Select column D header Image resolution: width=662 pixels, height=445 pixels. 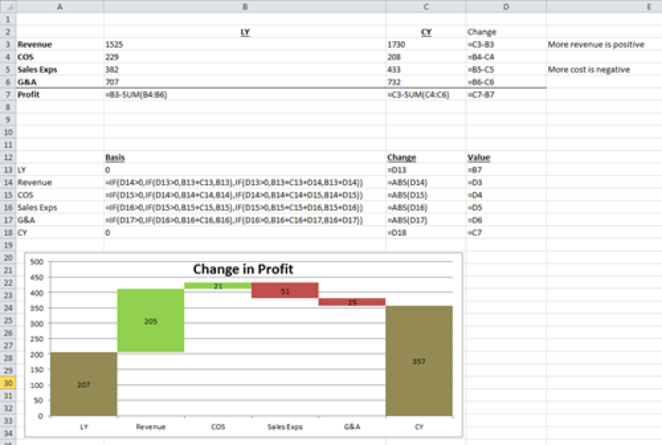click(505, 6)
